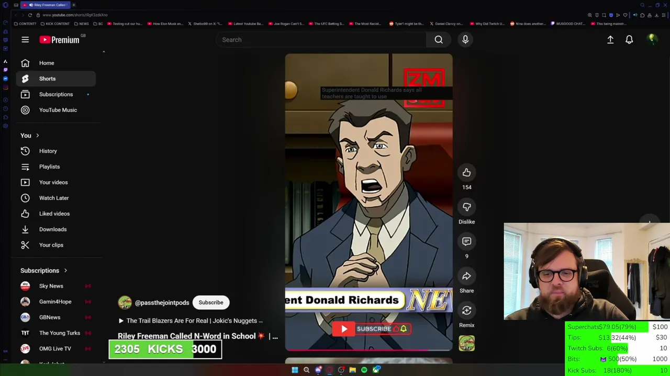Open Watch Later list
This screenshot has height=376, width=670.
tap(56, 198)
